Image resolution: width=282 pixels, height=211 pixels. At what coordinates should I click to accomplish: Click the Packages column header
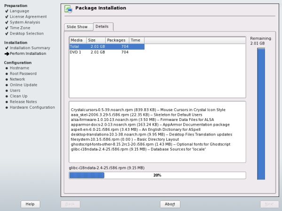117,40
